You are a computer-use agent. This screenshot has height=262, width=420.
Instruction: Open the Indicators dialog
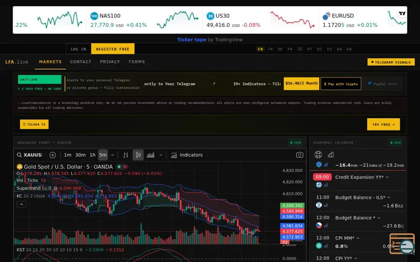click(187, 155)
